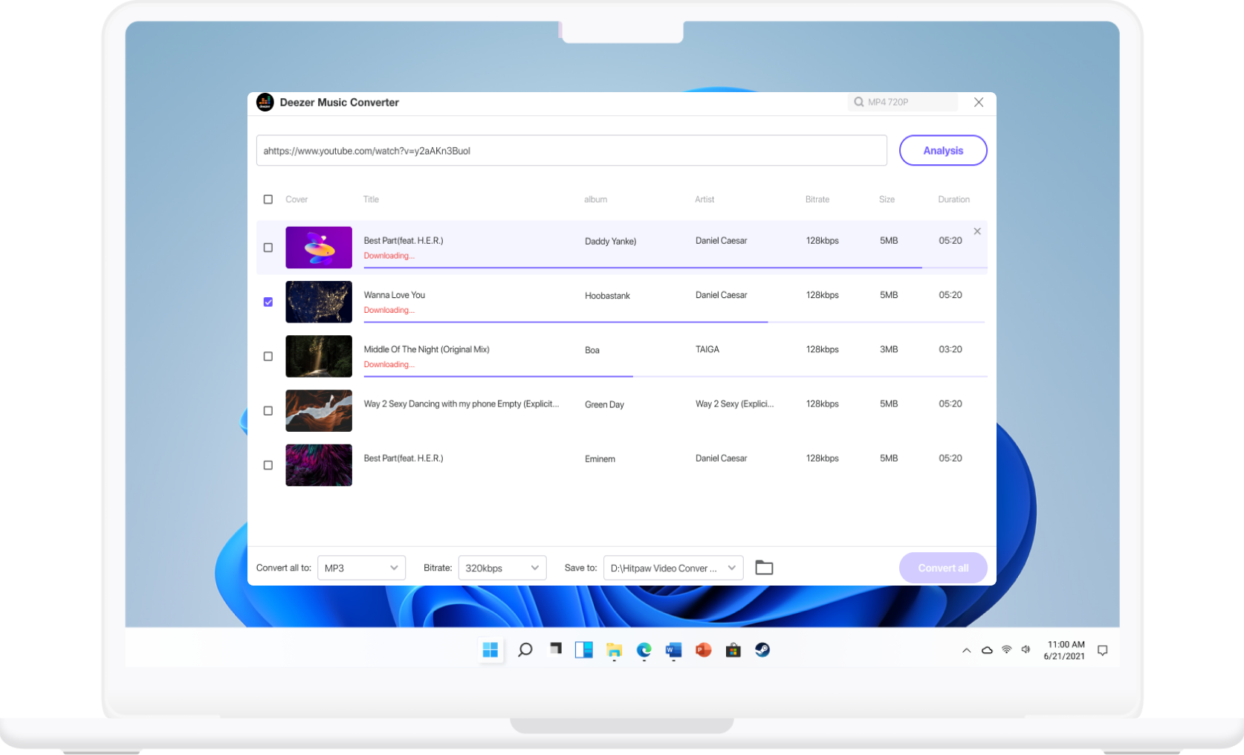This screenshot has height=755, width=1244.
Task: Open taskbar Search
Action: coord(525,650)
